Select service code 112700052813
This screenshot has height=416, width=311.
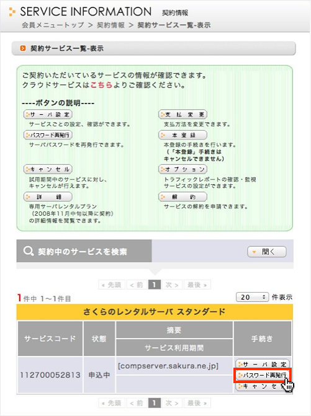click(50, 375)
